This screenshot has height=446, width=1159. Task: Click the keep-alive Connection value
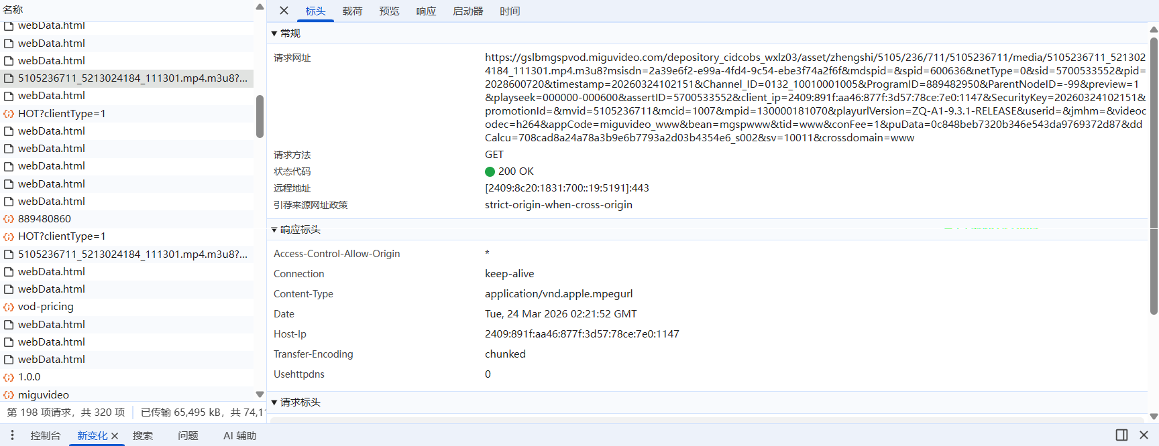click(x=510, y=274)
